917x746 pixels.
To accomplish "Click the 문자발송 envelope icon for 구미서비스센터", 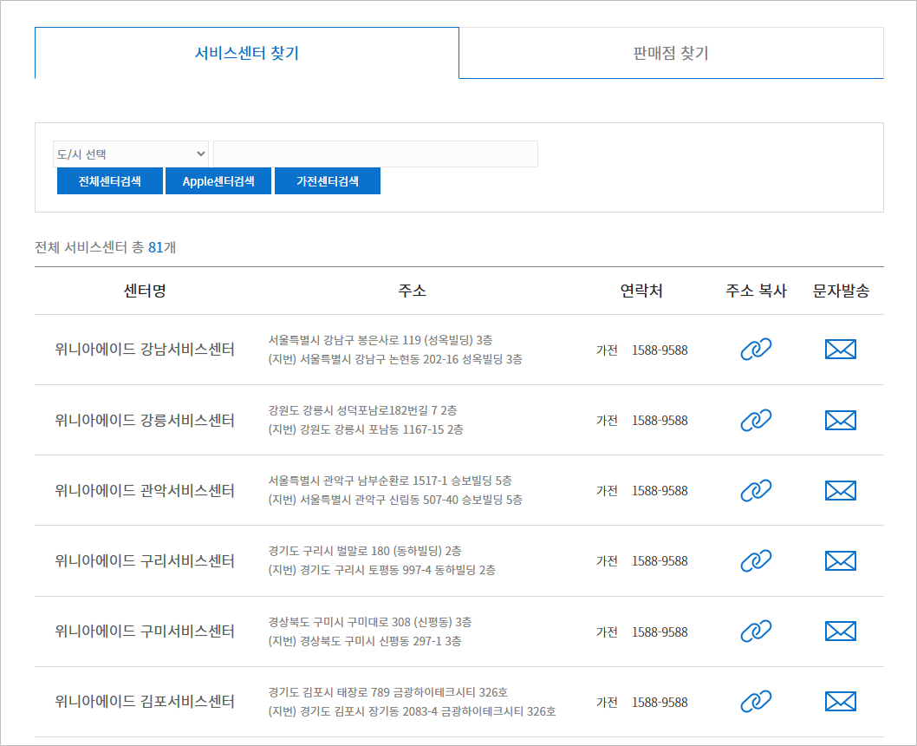I will [840, 631].
